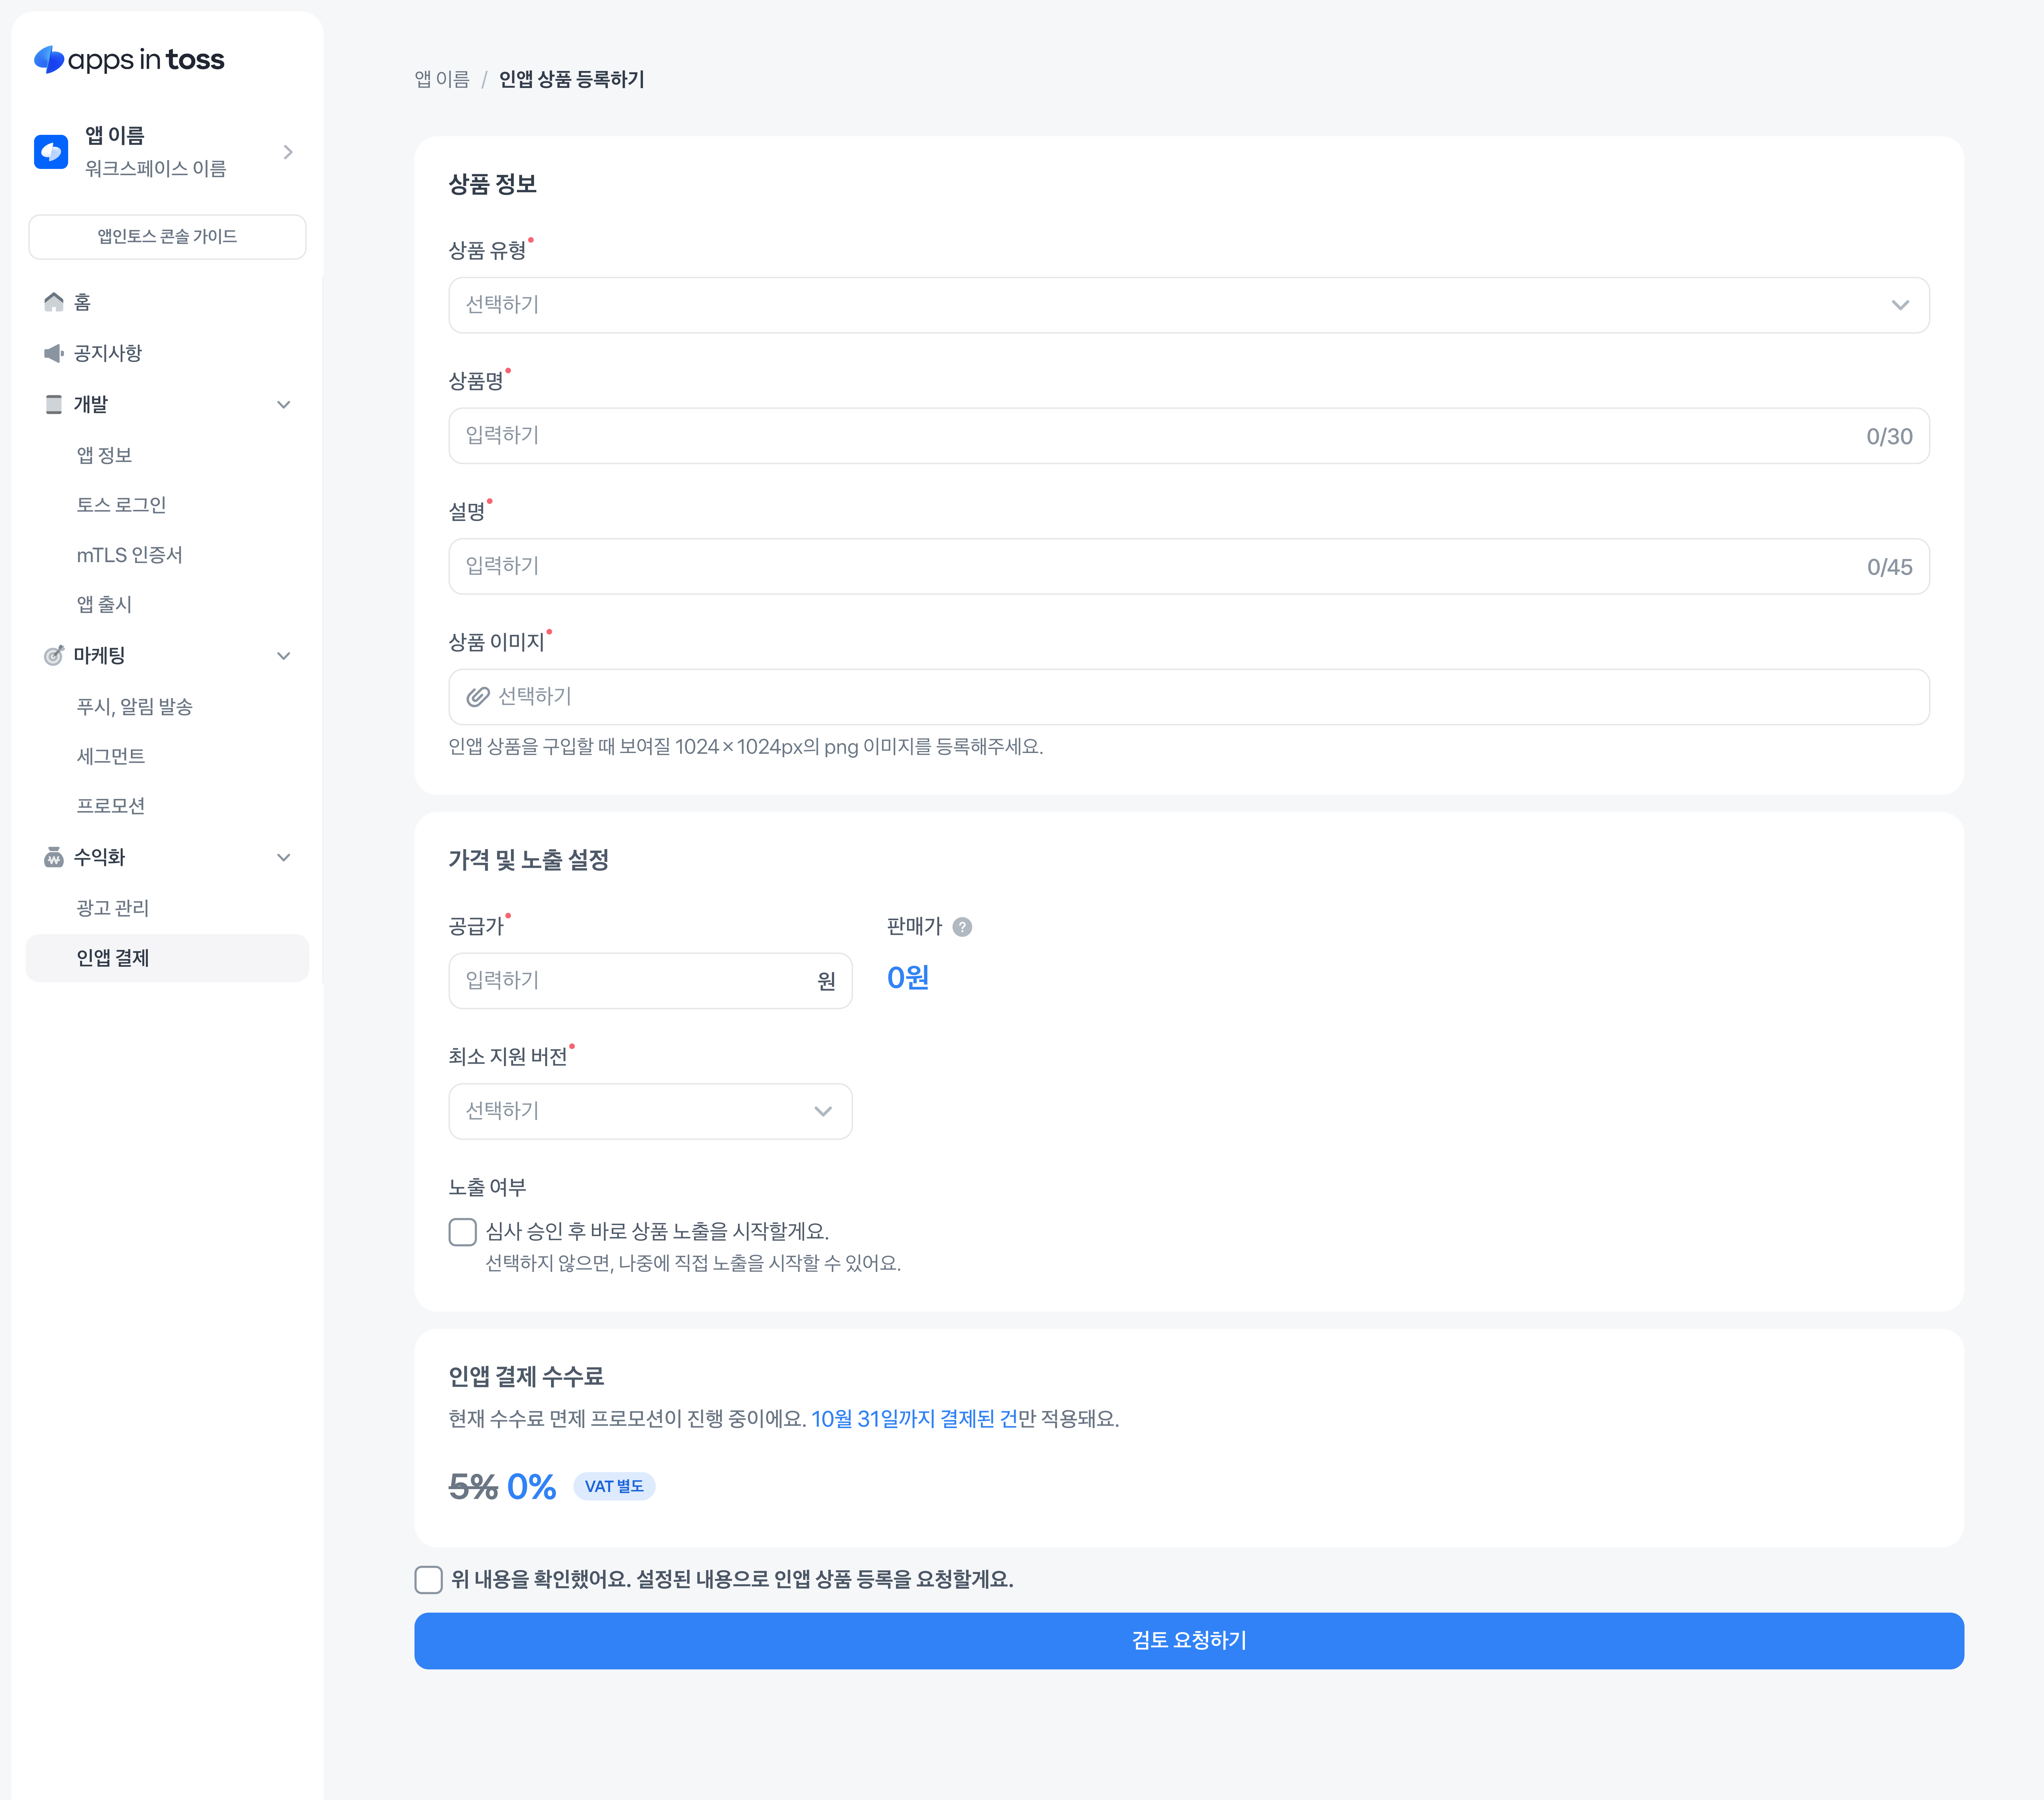Click the 워크스페이스 이름 text
Screen dimensions: 2044x1800
(x=156, y=169)
